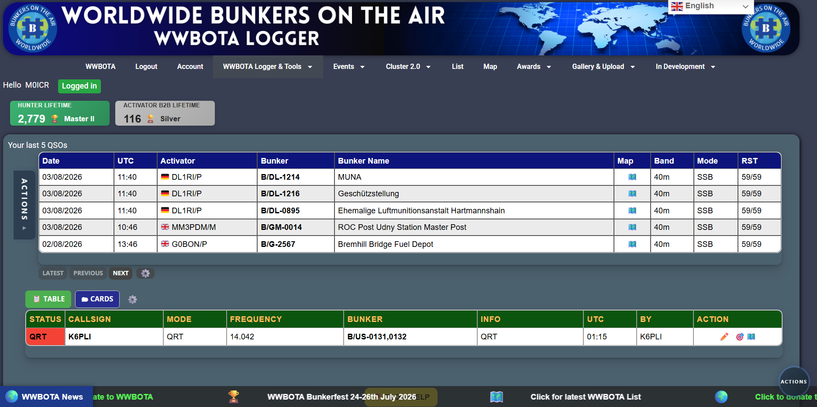Click the pencil edit icon for K6PLI spot
817x407 pixels.
pos(724,337)
